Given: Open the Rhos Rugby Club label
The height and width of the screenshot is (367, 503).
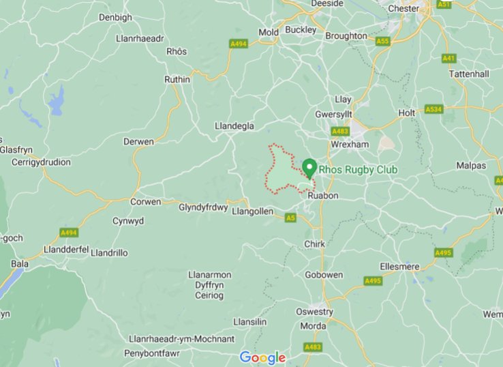Looking at the screenshot, I should pos(358,170).
